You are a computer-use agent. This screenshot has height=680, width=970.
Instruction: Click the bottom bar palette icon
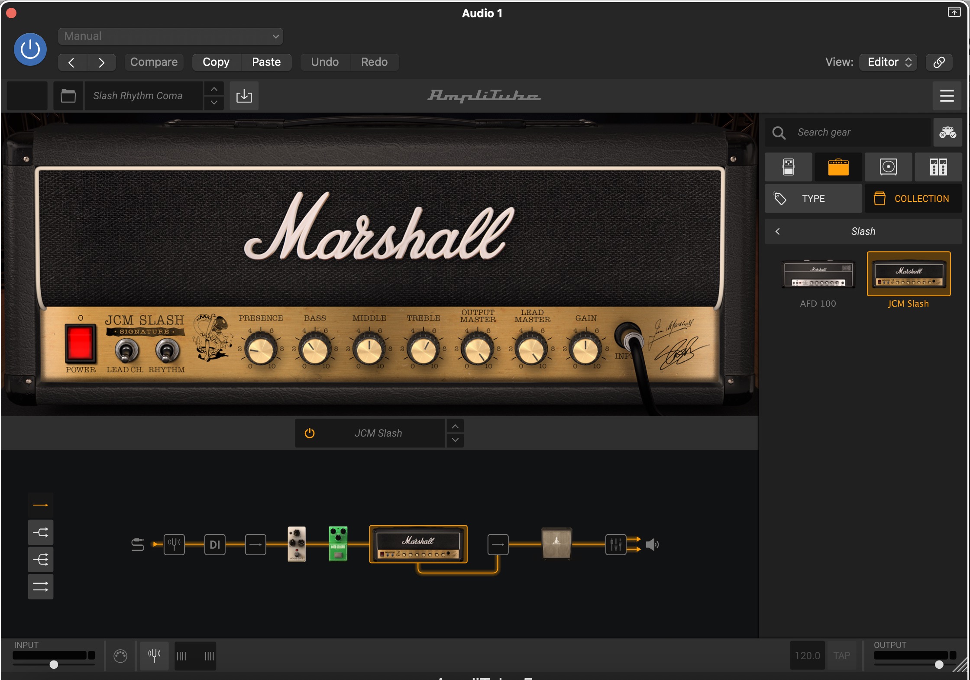(120, 656)
